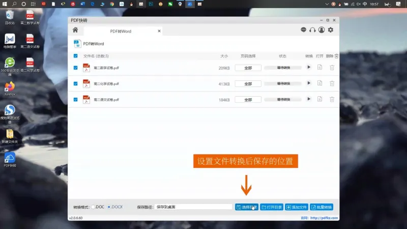This screenshot has width=407, height=229.
Task: Open Chrome from the taskbar
Action: point(112,4)
